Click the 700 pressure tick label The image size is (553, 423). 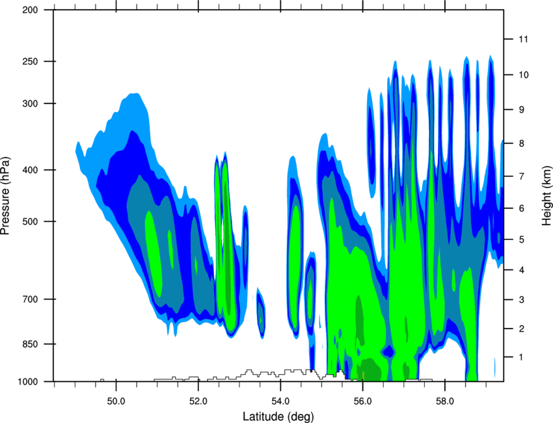coord(30,299)
